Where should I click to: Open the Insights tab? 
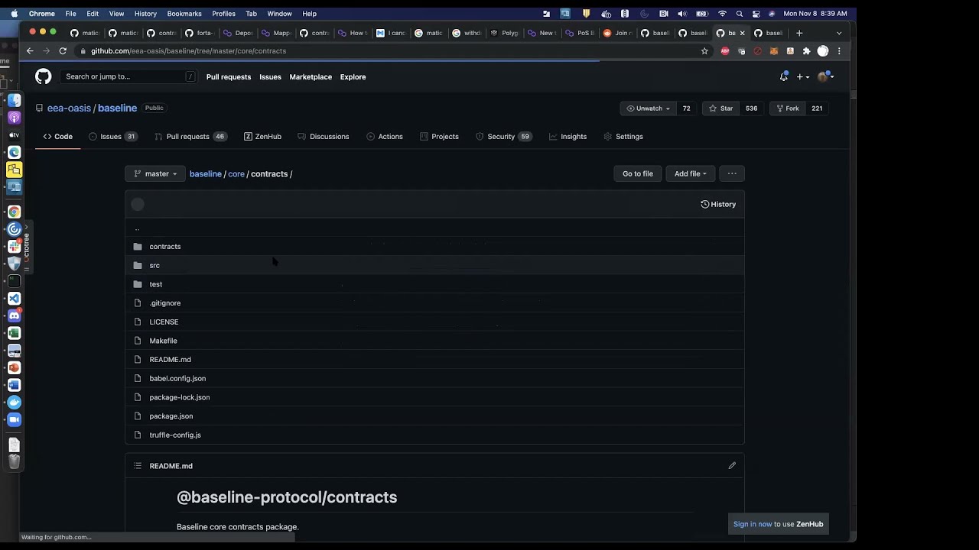point(568,136)
